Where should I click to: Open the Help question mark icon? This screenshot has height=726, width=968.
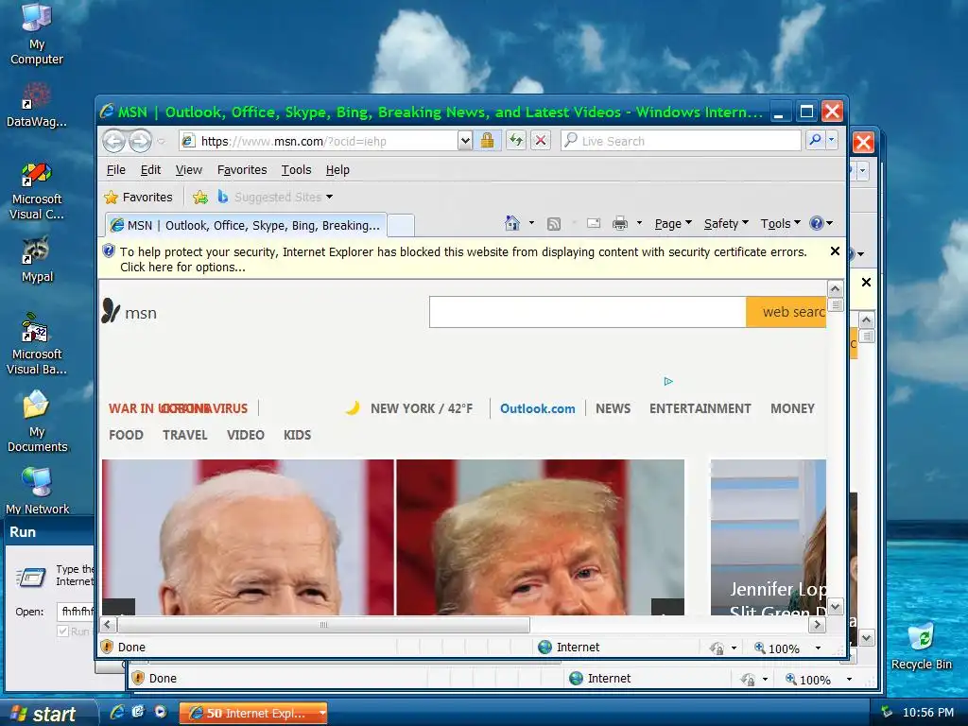tap(816, 223)
